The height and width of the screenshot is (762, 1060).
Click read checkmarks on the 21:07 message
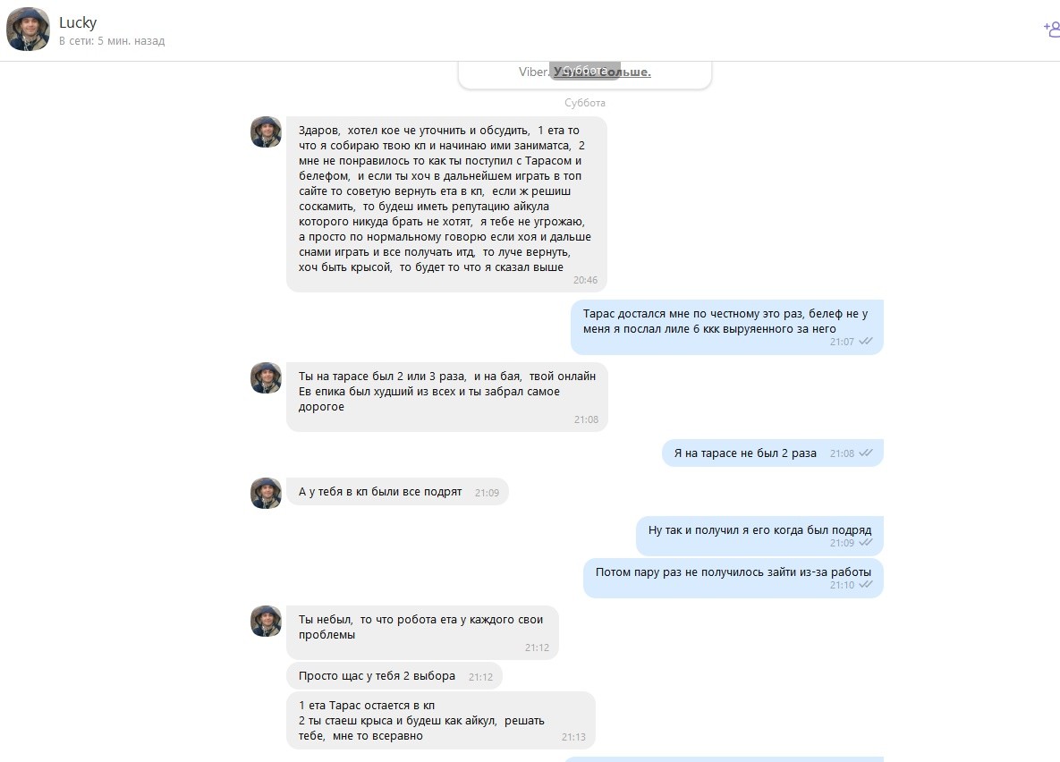click(x=866, y=342)
